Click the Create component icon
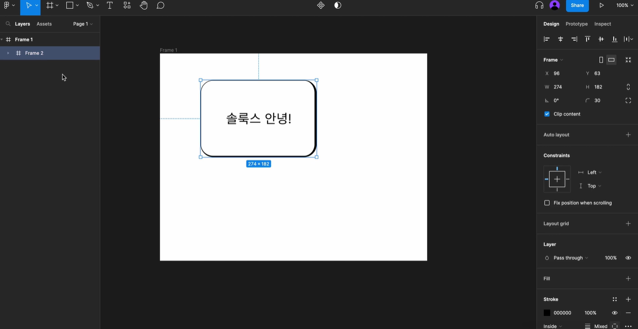 click(x=321, y=5)
